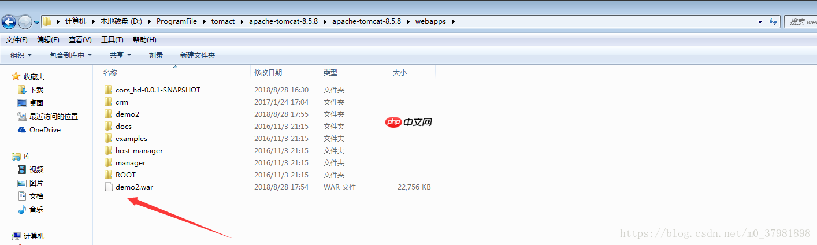
Task: Open the 查看(V) menu
Action: coord(80,40)
